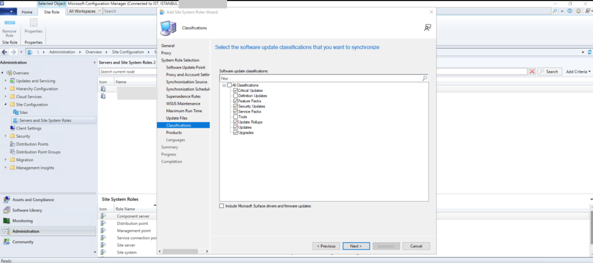
Task: Open the Software Library workspace
Action: tap(27, 210)
